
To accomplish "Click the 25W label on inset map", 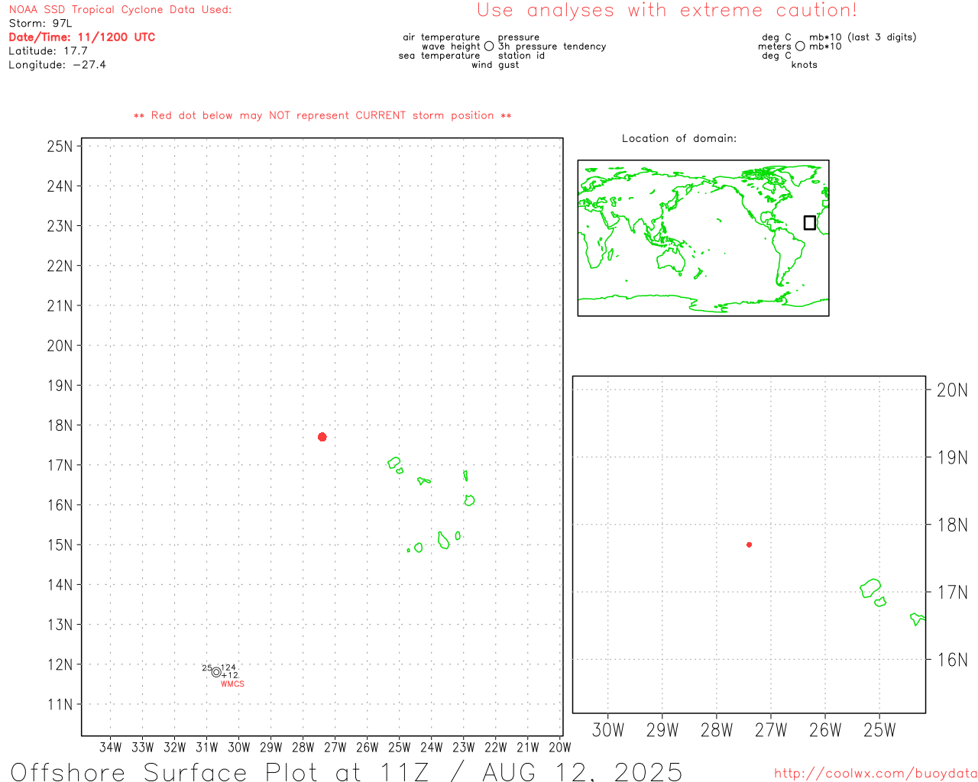I will click(x=879, y=730).
